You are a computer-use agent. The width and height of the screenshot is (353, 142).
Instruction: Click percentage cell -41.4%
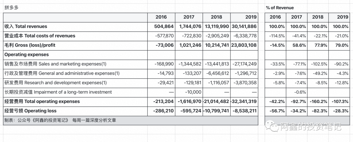pyautogui.click(x=300, y=36)
